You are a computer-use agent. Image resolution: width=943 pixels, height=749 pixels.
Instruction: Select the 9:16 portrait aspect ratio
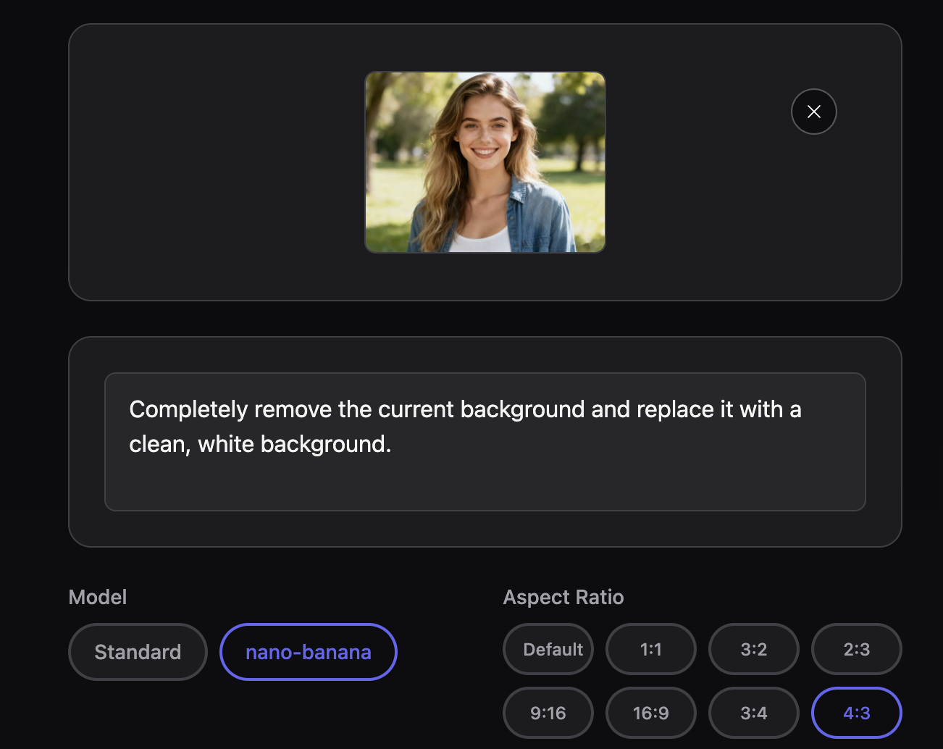[548, 712]
